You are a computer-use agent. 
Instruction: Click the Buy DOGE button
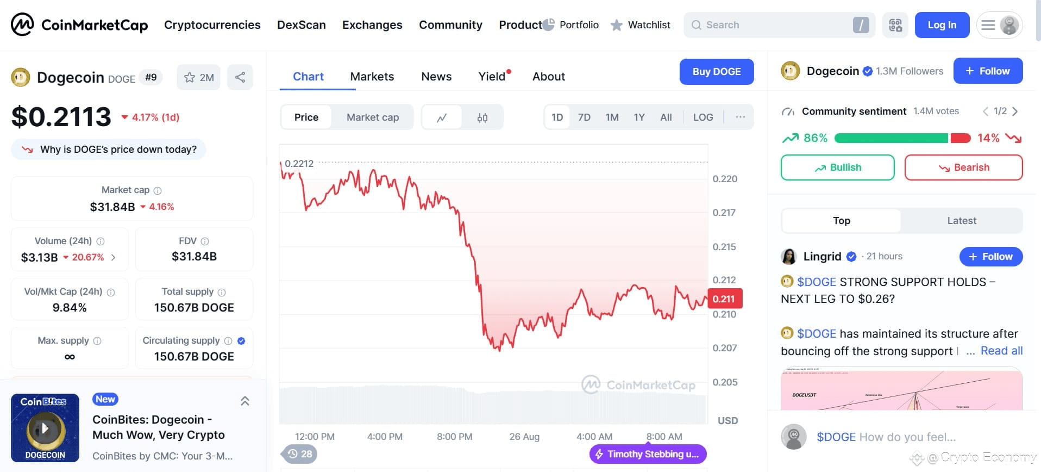pyautogui.click(x=717, y=72)
